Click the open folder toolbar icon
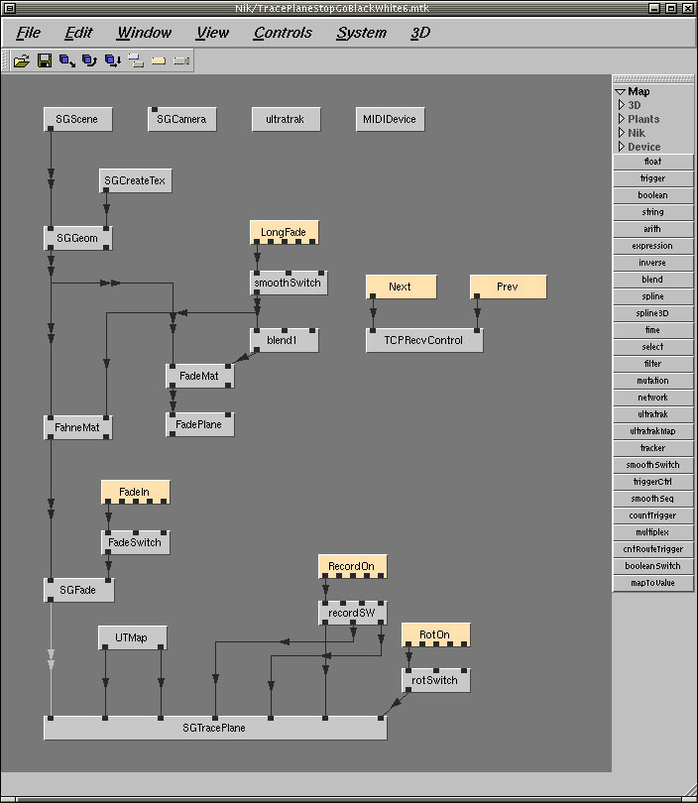Viewport: 698px width, 803px height. (x=21, y=60)
